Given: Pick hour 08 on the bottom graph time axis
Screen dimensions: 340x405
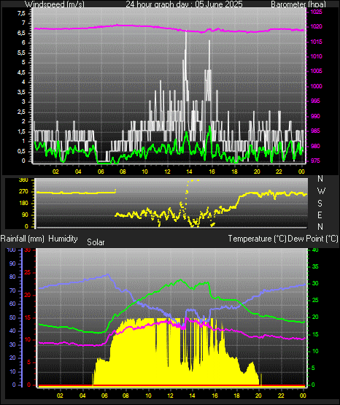Looking at the screenshot, I should click(x=125, y=396).
